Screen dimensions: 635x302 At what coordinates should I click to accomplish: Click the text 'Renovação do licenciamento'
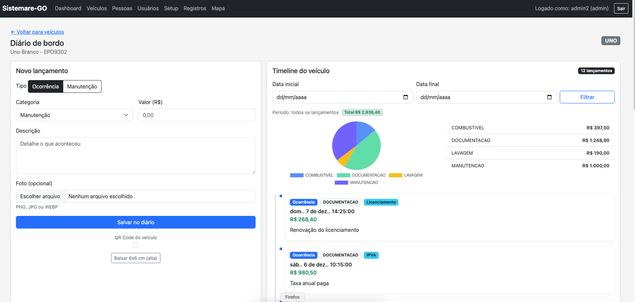(x=324, y=230)
